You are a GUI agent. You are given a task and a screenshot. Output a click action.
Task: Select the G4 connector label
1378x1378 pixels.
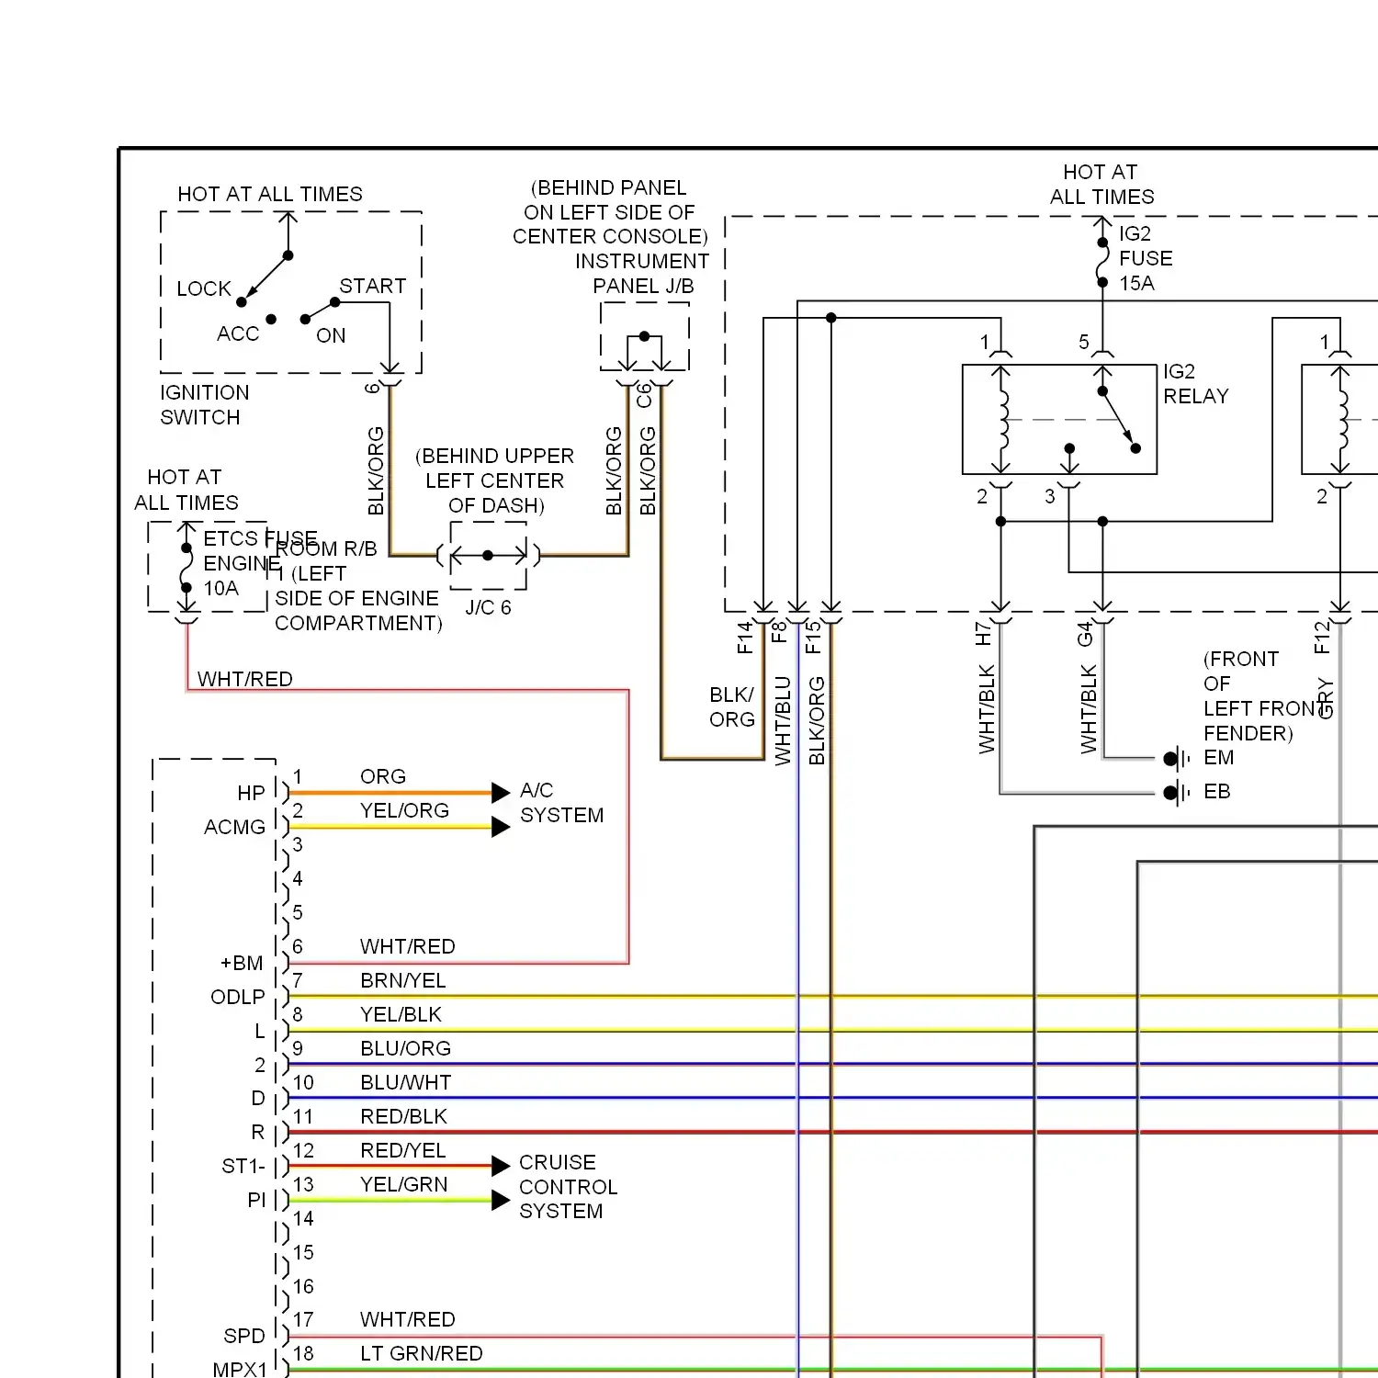[1085, 634]
